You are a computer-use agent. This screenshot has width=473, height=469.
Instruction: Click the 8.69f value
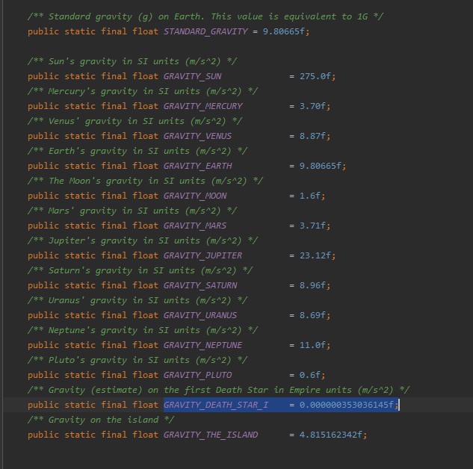[312, 315]
